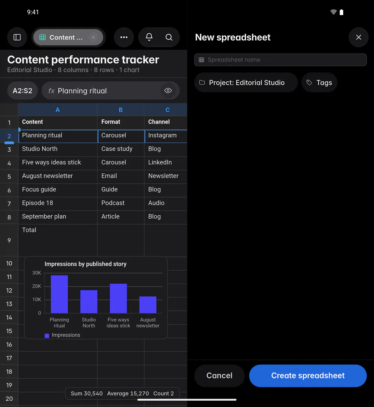Click the Content performance tracker title

83,60
